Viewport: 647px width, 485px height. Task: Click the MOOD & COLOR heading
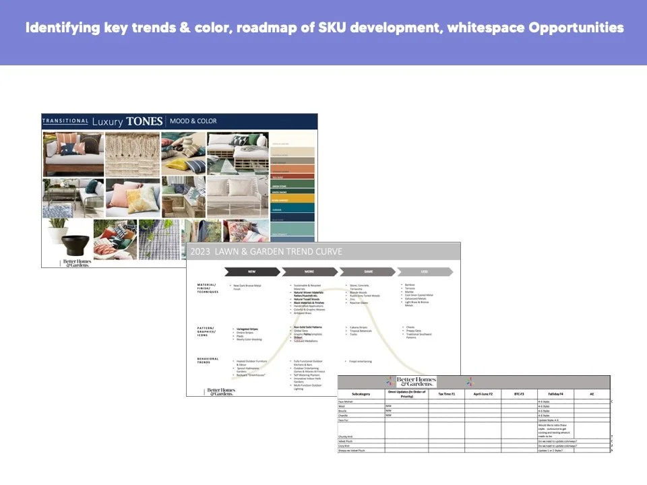tap(193, 121)
